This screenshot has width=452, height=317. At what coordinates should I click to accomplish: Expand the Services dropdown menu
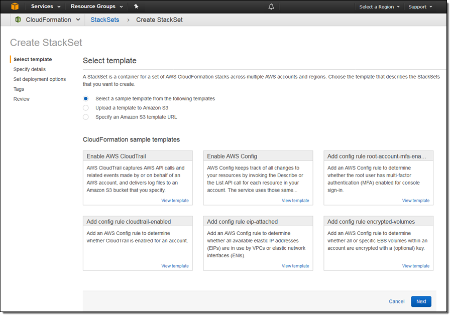point(46,7)
